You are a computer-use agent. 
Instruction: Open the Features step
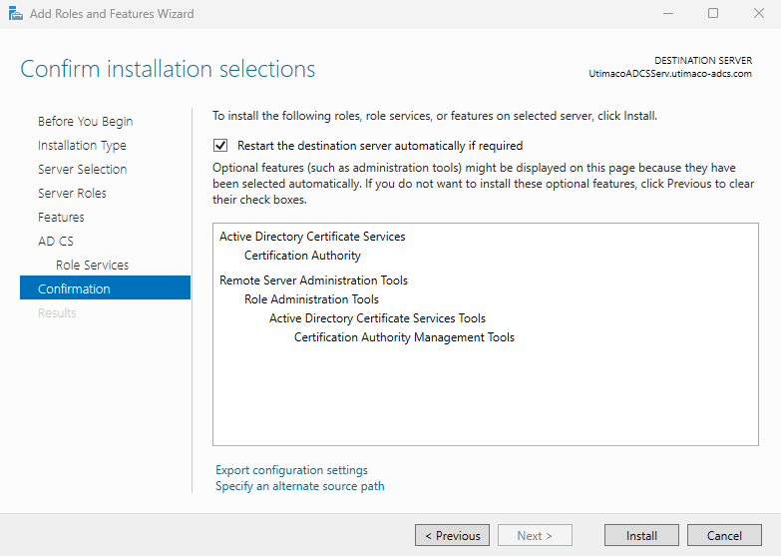(61, 218)
